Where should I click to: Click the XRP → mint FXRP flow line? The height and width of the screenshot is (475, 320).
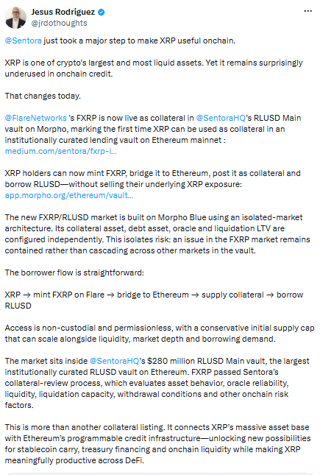[x=154, y=300]
